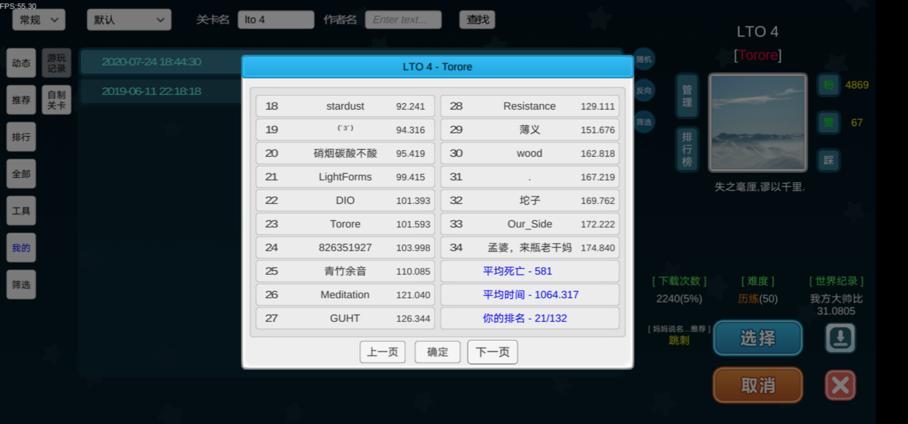
Task: Click the red X close icon
Action: 840,385
